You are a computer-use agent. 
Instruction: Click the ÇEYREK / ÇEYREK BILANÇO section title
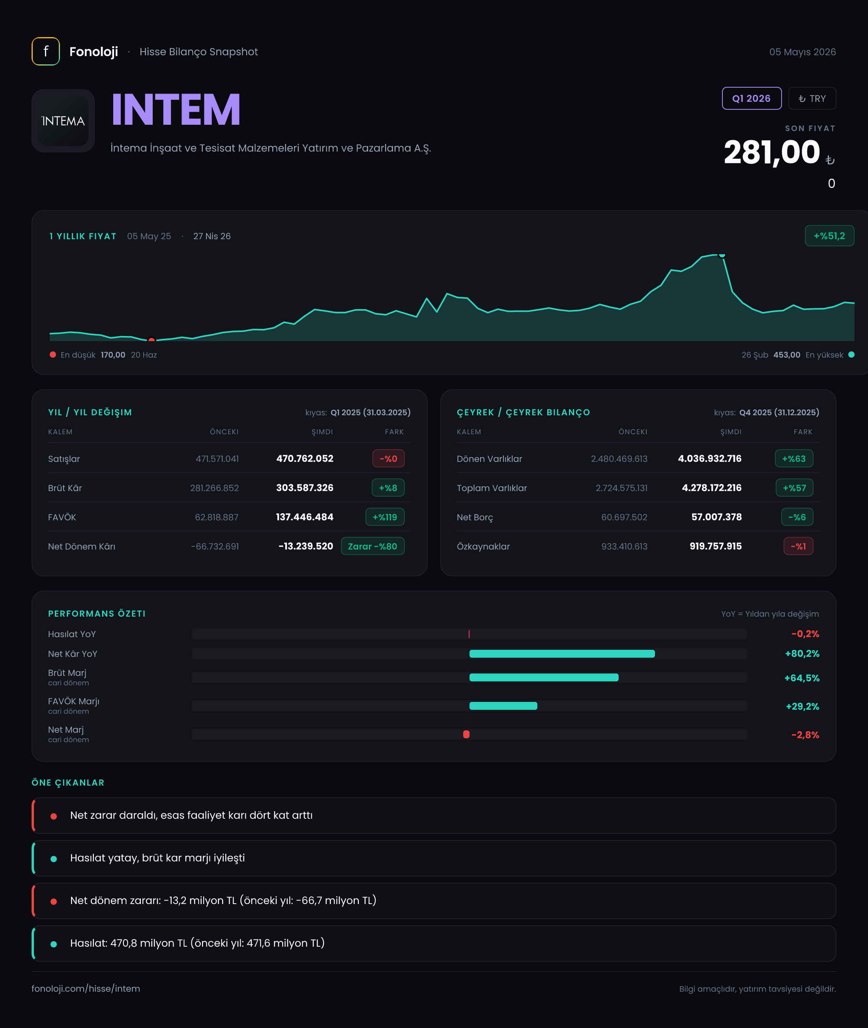[x=523, y=412]
